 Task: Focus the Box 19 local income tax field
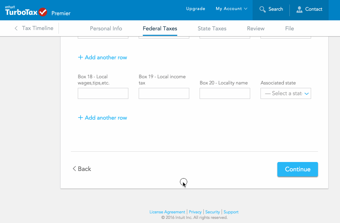pyautogui.click(x=164, y=93)
